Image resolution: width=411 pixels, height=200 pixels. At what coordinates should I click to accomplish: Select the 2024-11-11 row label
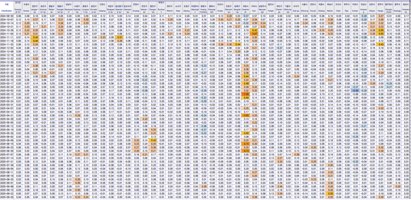(x=6, y=37)
